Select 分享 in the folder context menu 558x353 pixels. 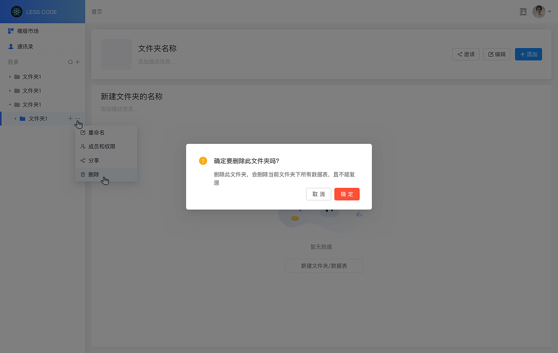[x=93, y=160]
